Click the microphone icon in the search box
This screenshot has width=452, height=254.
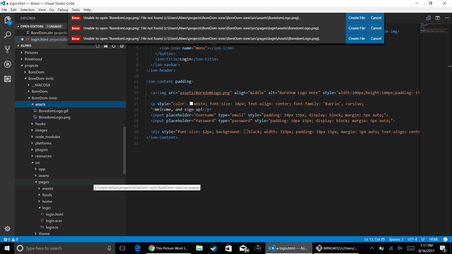pyautogui.click(x=109, y=248)
